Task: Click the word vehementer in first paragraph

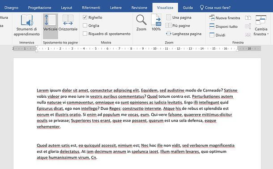Action: tap(48, 126)
